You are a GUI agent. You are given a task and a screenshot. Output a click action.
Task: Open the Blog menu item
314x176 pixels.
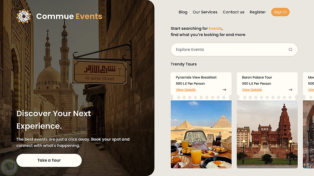coord(183,12)
